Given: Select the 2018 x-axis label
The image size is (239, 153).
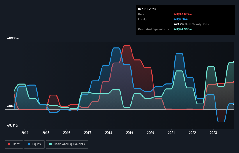Looking at the screenshot, I should click(109, 133).
